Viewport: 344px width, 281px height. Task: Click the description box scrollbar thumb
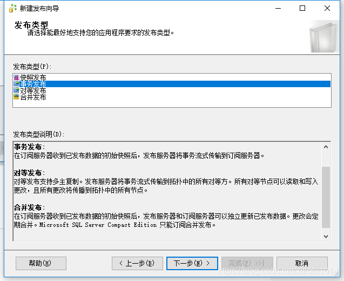326,197
